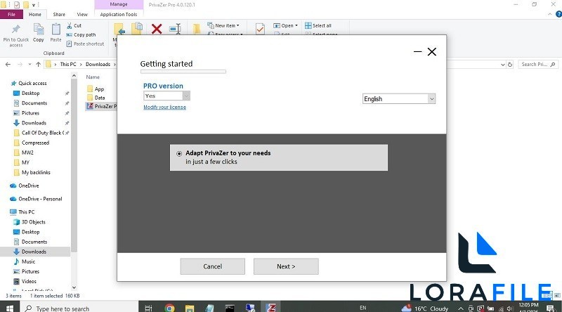Click Select all in ribbon

tap(318, 25)
